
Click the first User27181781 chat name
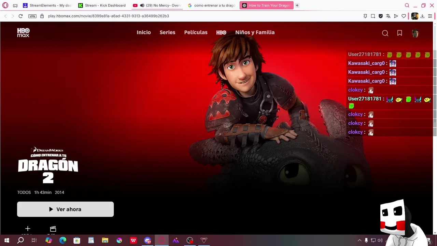[365, 54]
